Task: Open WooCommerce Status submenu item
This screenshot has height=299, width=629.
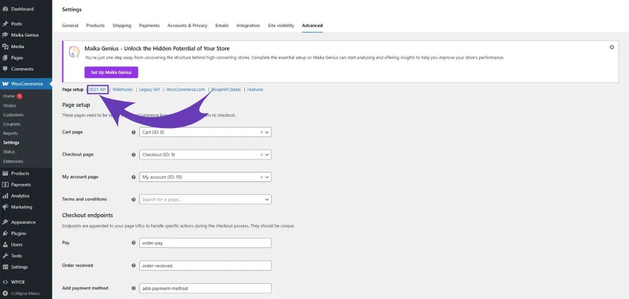Action: [9, 152]
